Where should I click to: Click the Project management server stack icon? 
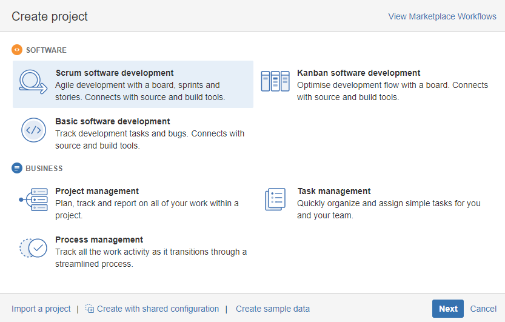tap(33, 200)
